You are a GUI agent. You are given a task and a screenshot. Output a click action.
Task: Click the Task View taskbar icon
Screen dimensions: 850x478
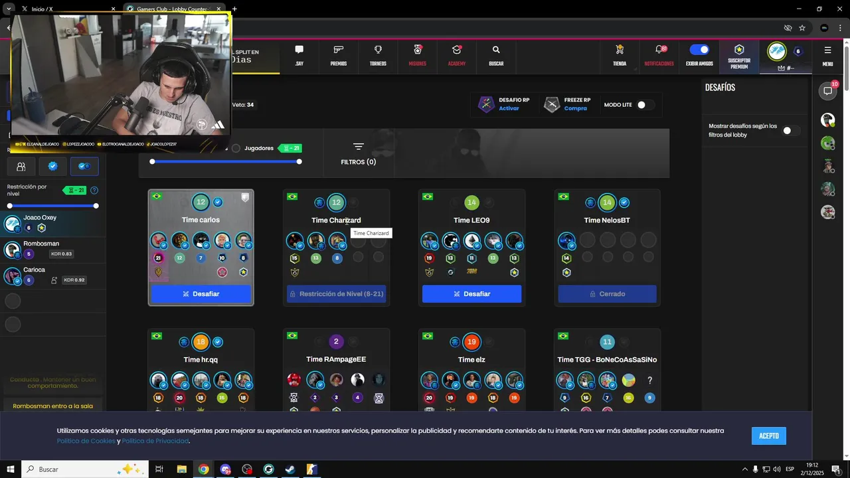coord(159,469)
